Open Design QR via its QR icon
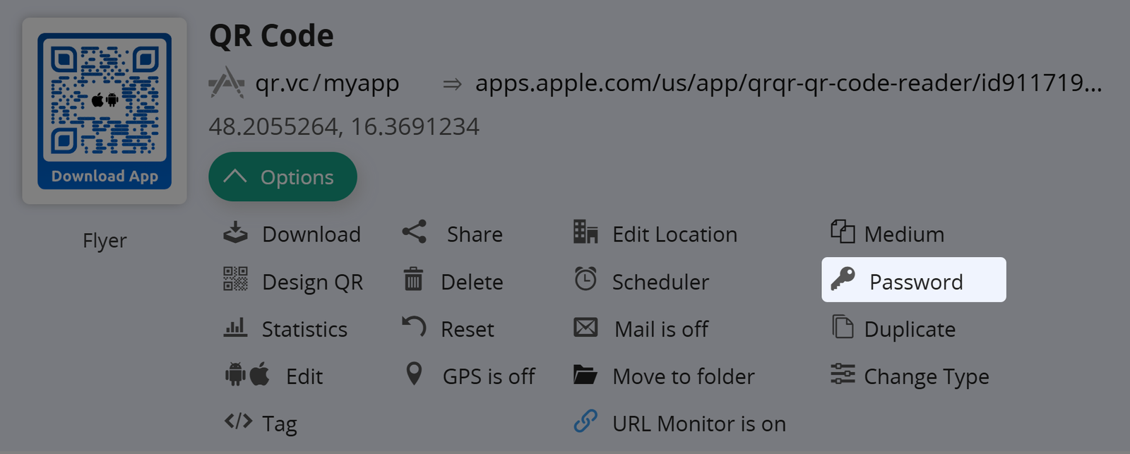Image resolution: width=1130 pixels, height=454 pixels. 235,280
